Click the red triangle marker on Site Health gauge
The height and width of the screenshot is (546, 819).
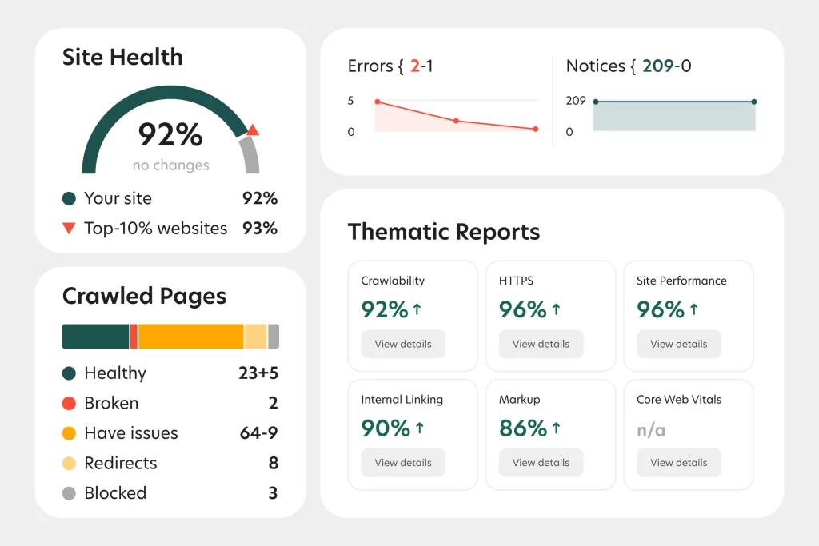coord(252,130)
